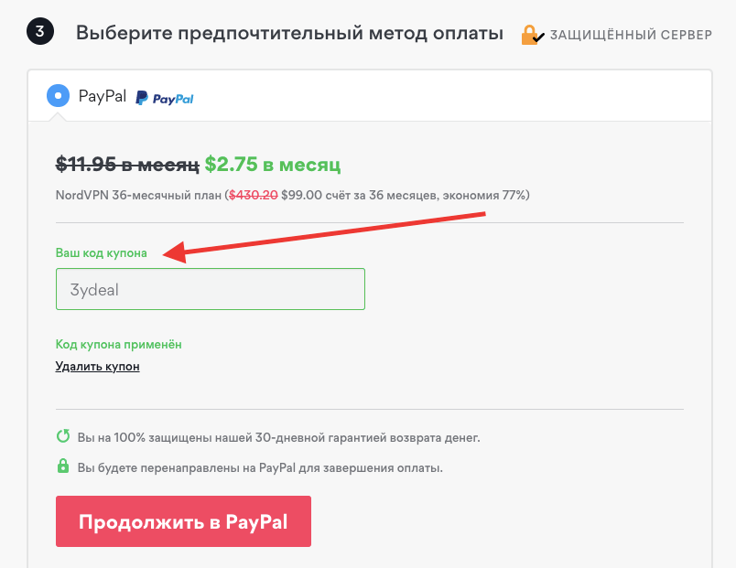Click the ЗАЩИЩЁННЫЙ СЕРВЕР text label

click(x=630, y=34)
